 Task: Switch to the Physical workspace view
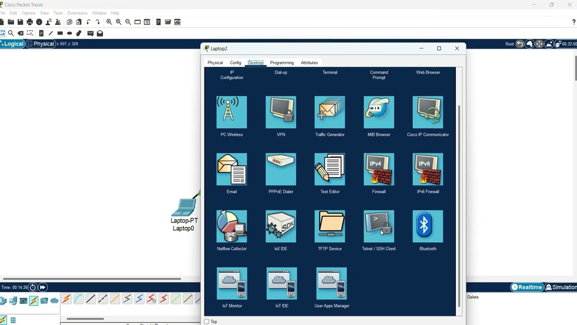(x=41, y=44)
